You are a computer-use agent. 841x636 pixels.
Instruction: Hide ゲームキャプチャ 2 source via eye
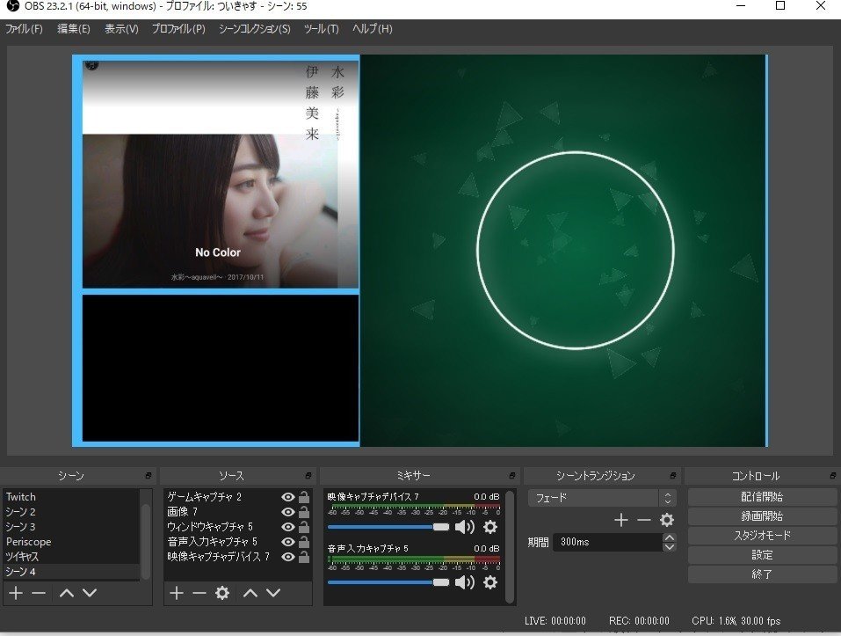pyautogui.click(x=288, y=497)
